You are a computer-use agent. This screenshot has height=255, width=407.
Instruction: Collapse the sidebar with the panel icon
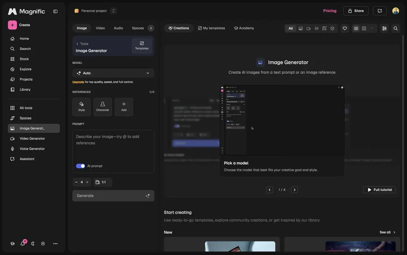pyautogui.click(x=55, y=11)
